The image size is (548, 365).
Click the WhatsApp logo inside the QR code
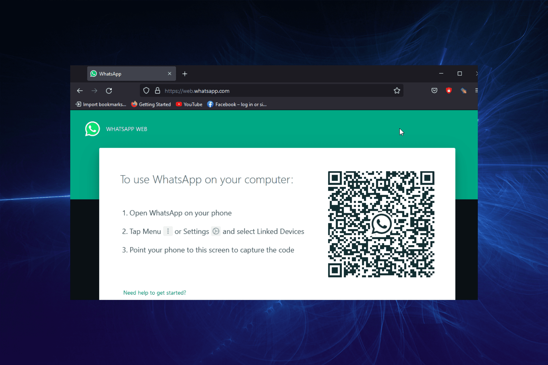click(x=381, y=224)
